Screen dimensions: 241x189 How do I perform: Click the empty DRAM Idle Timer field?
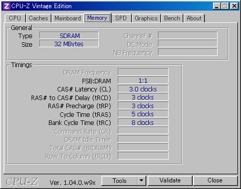(x=143, y=139)
